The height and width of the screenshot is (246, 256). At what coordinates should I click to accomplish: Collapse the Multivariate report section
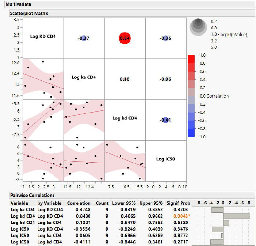(x=18, y=4)
